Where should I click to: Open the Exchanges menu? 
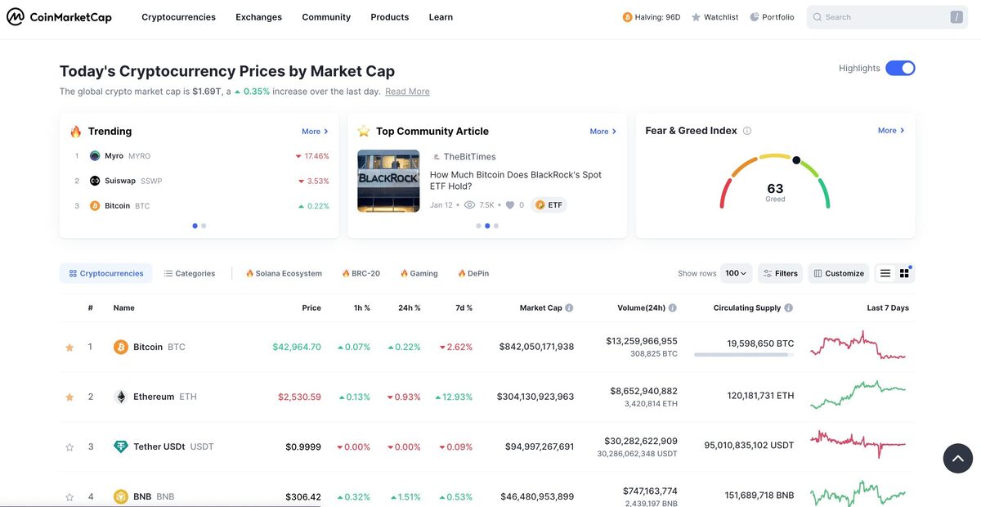[258, 17]
